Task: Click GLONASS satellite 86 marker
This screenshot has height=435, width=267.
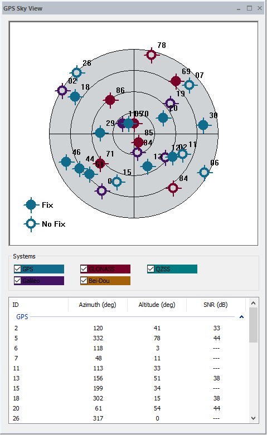Action: [110, 100]
